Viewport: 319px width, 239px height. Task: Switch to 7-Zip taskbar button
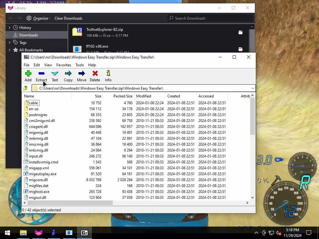click(84, 233)
